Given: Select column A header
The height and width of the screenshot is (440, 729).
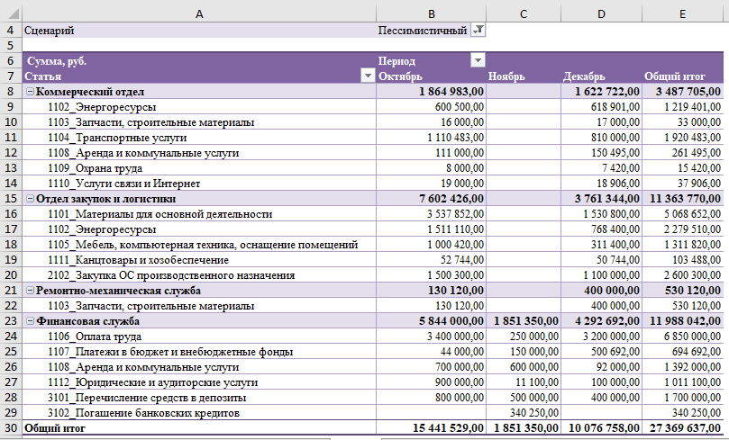Looking at the screenshot, I should [x=199, y=13].
